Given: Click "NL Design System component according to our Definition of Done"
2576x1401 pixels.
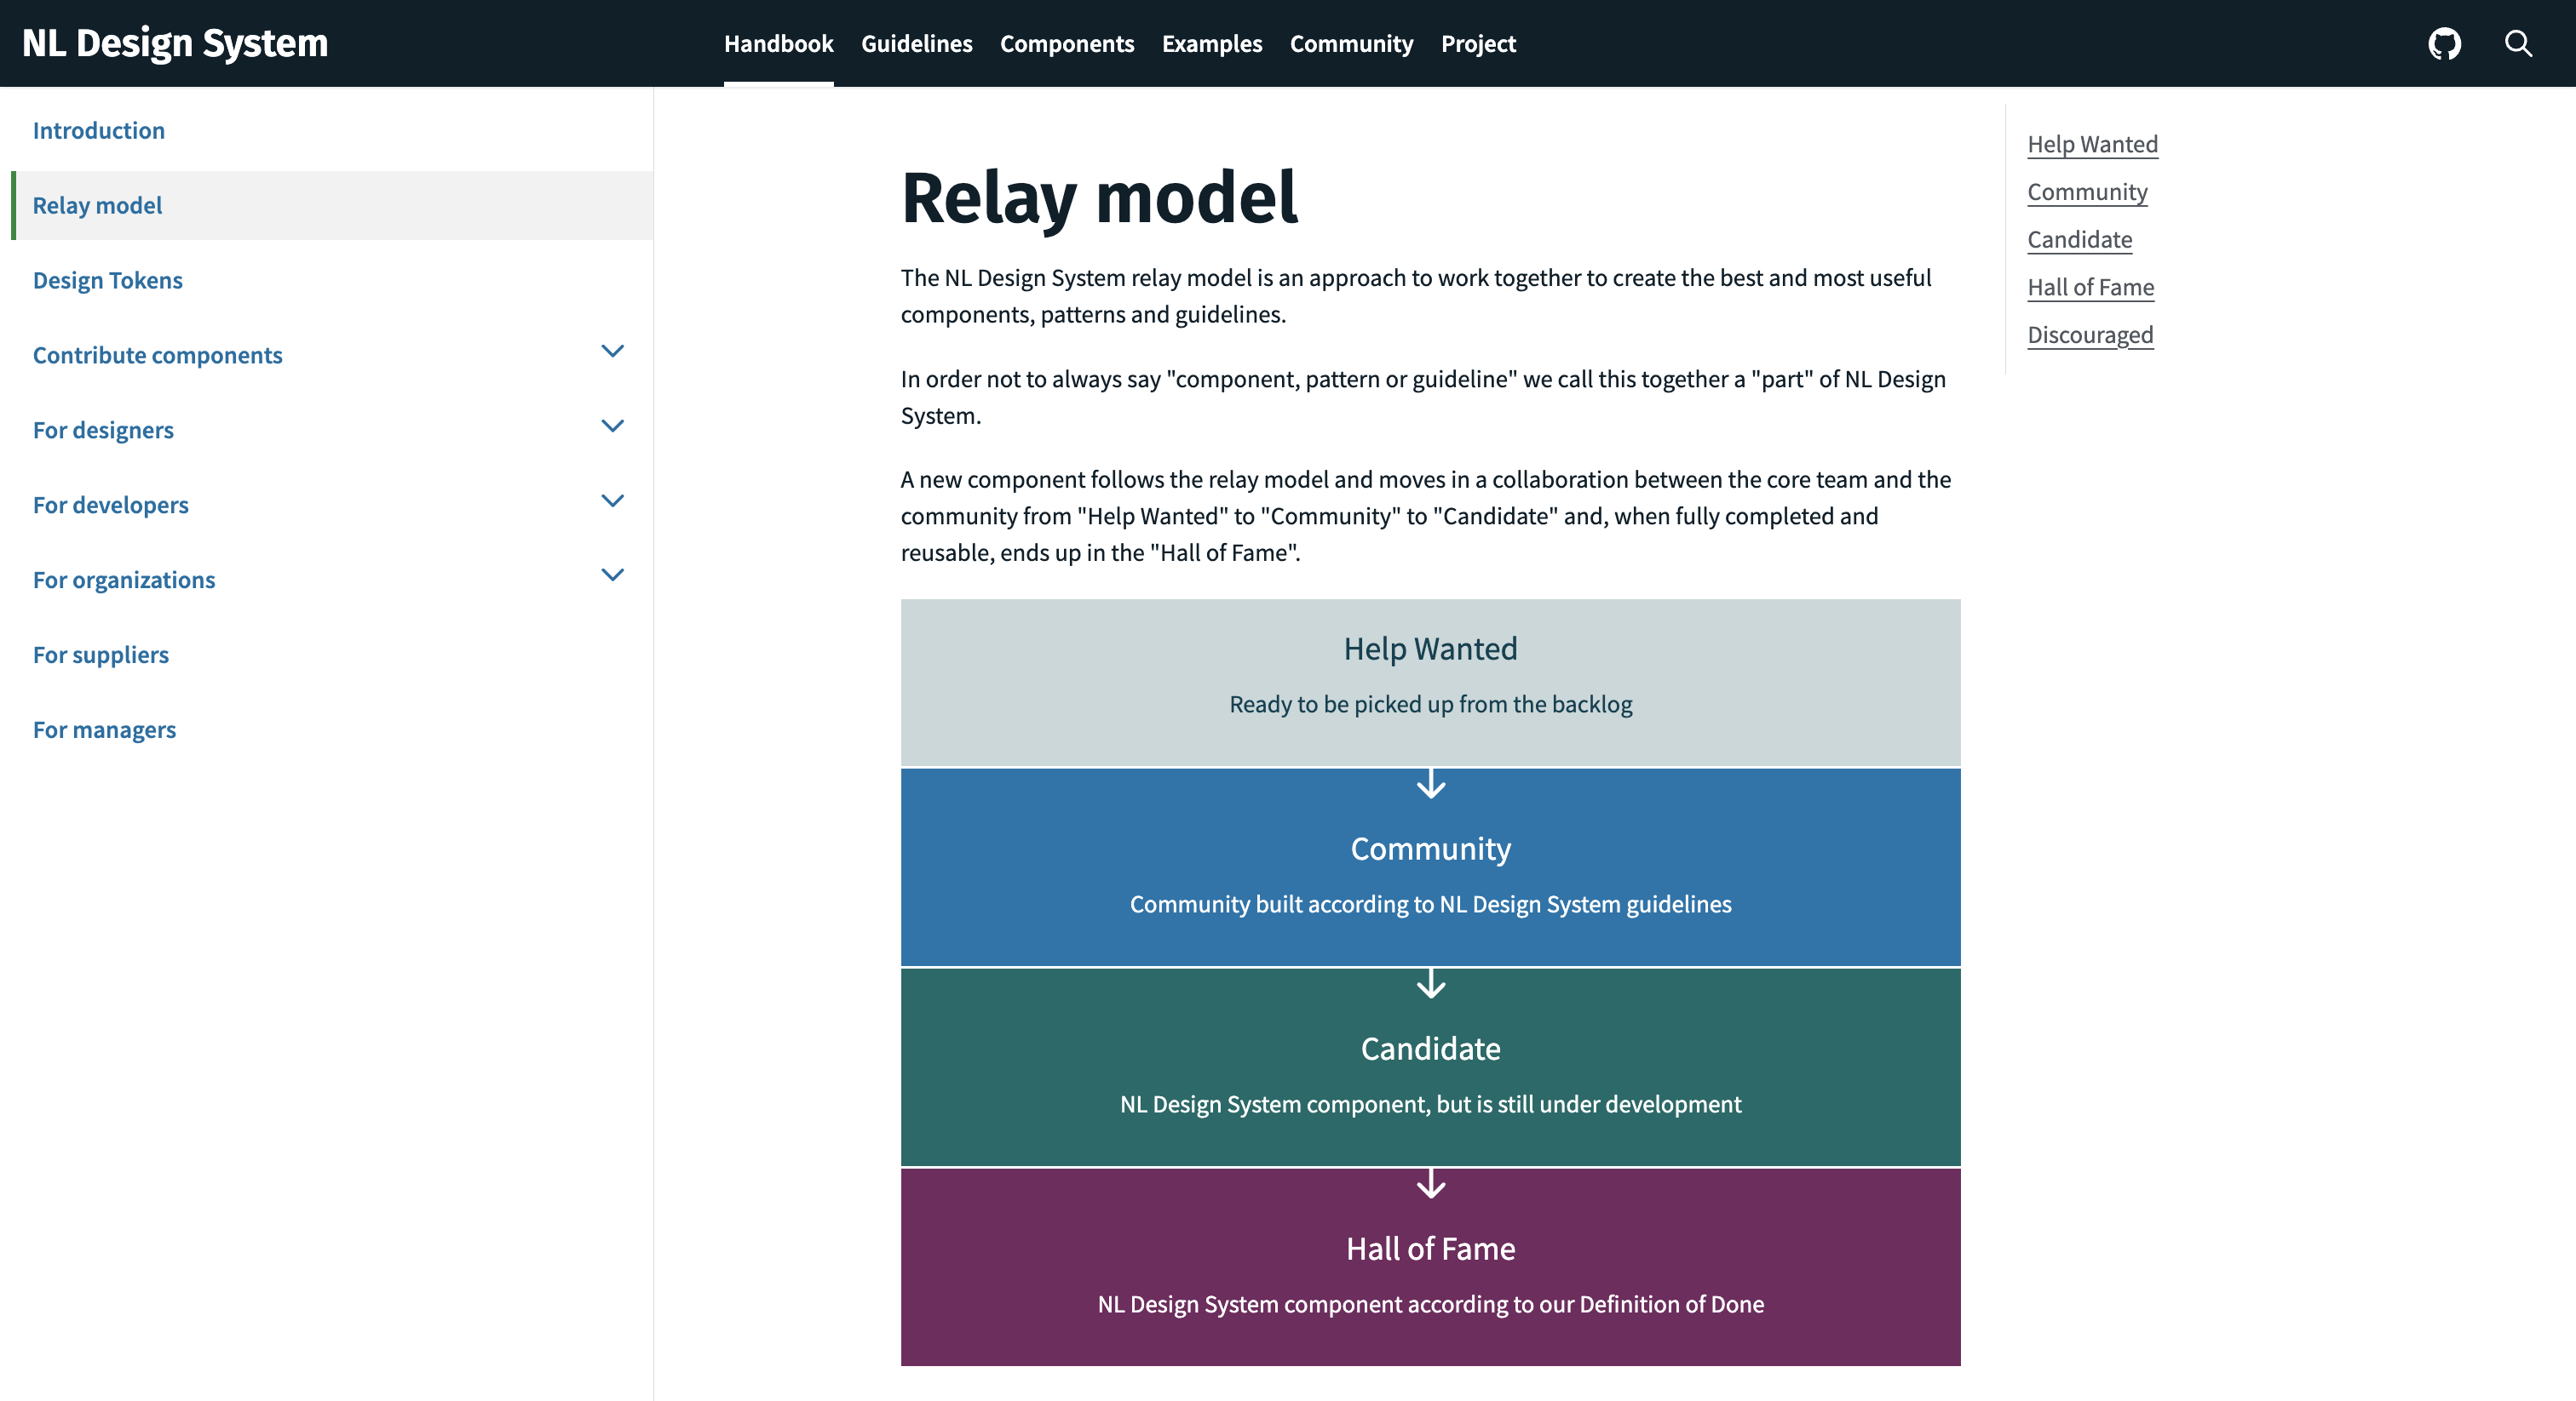Looking at the screenshot, I should pos(1430,1304).
